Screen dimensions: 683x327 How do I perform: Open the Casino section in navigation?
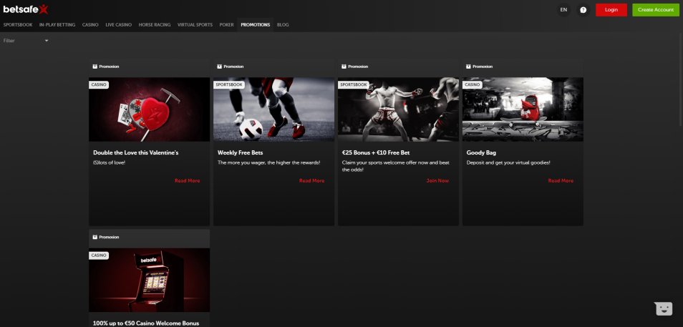point(90,25)
